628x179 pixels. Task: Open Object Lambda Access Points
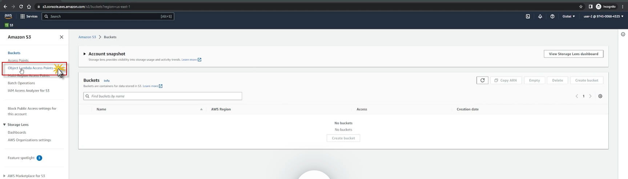[31, 68]
